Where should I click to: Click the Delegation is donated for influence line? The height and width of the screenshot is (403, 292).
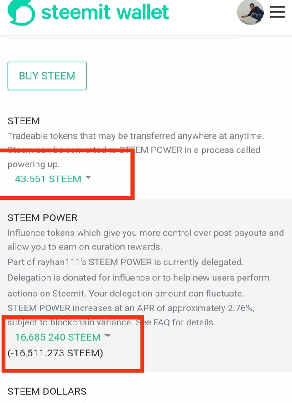tap(138, 278)
